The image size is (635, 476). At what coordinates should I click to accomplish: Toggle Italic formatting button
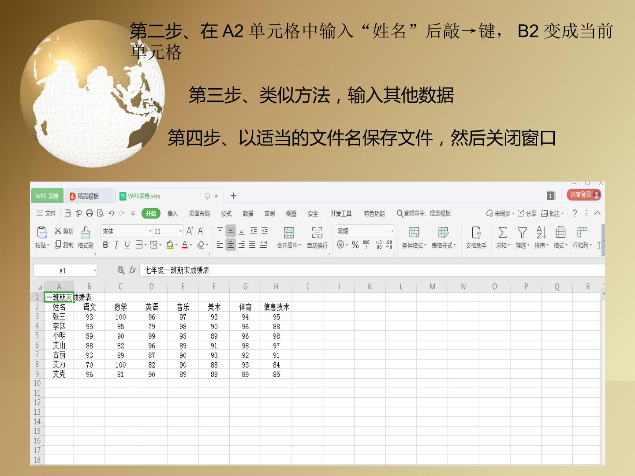(x=116, y=245)
